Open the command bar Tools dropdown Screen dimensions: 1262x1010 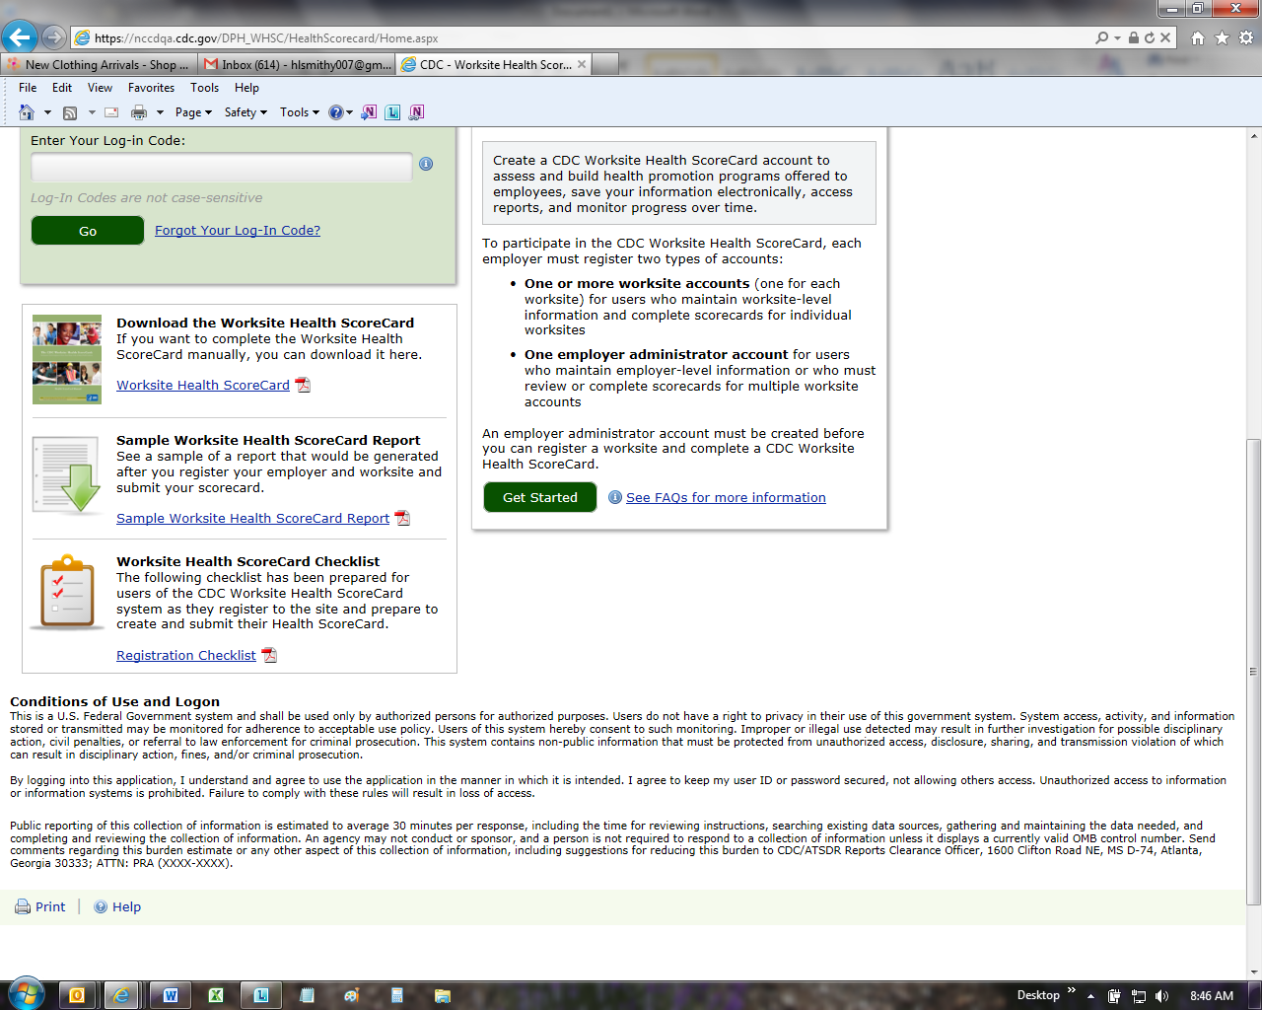coord(300,112)
